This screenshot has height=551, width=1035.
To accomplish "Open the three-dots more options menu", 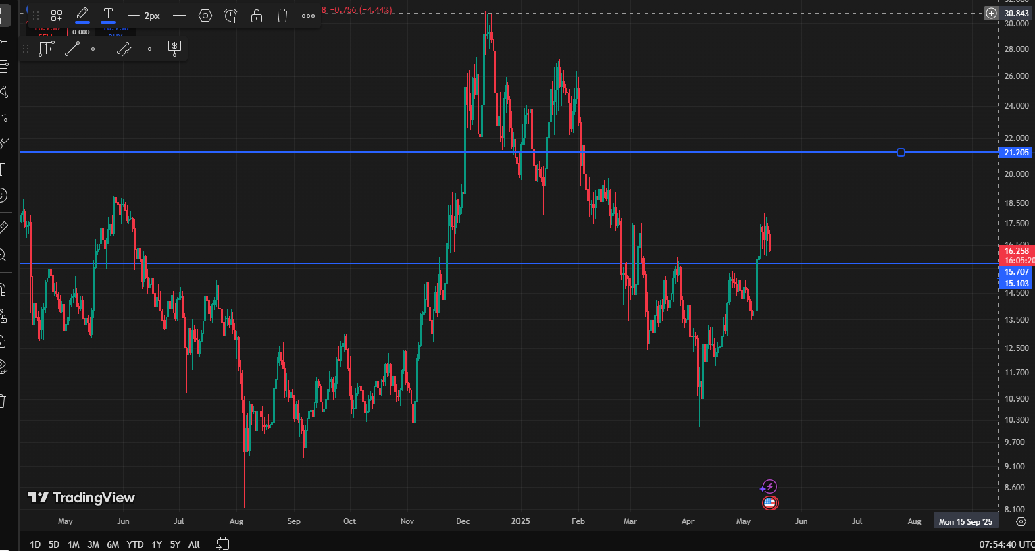I will pos(308,15).
